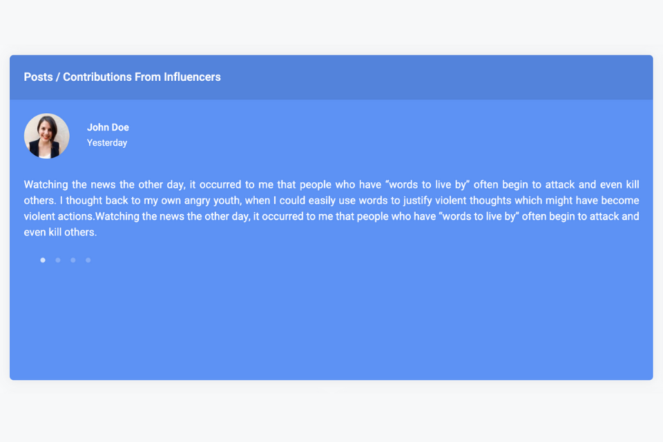Click the final line even kill others.
Screen dimensions: 663x442
(x=61, y=232)
